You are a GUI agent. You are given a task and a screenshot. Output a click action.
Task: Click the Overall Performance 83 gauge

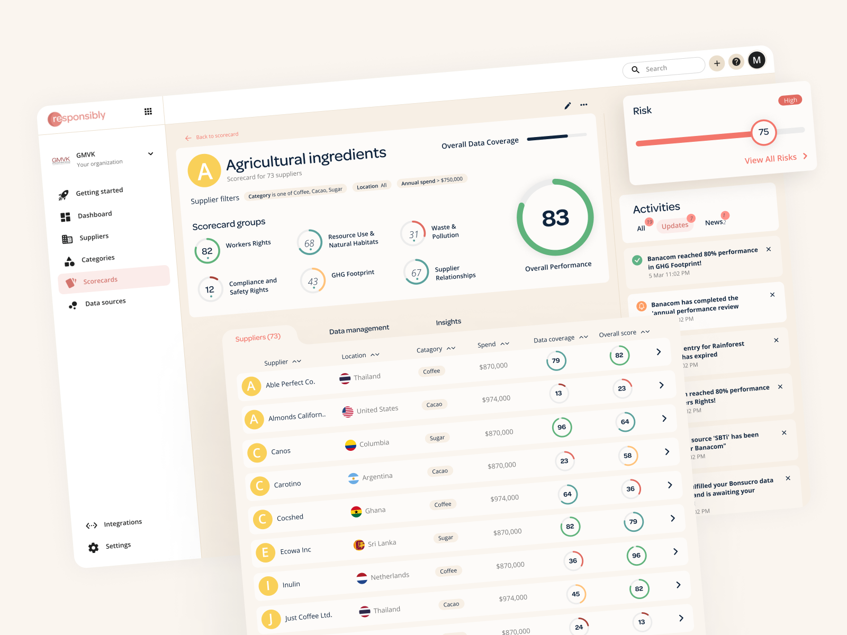[555, 217]
